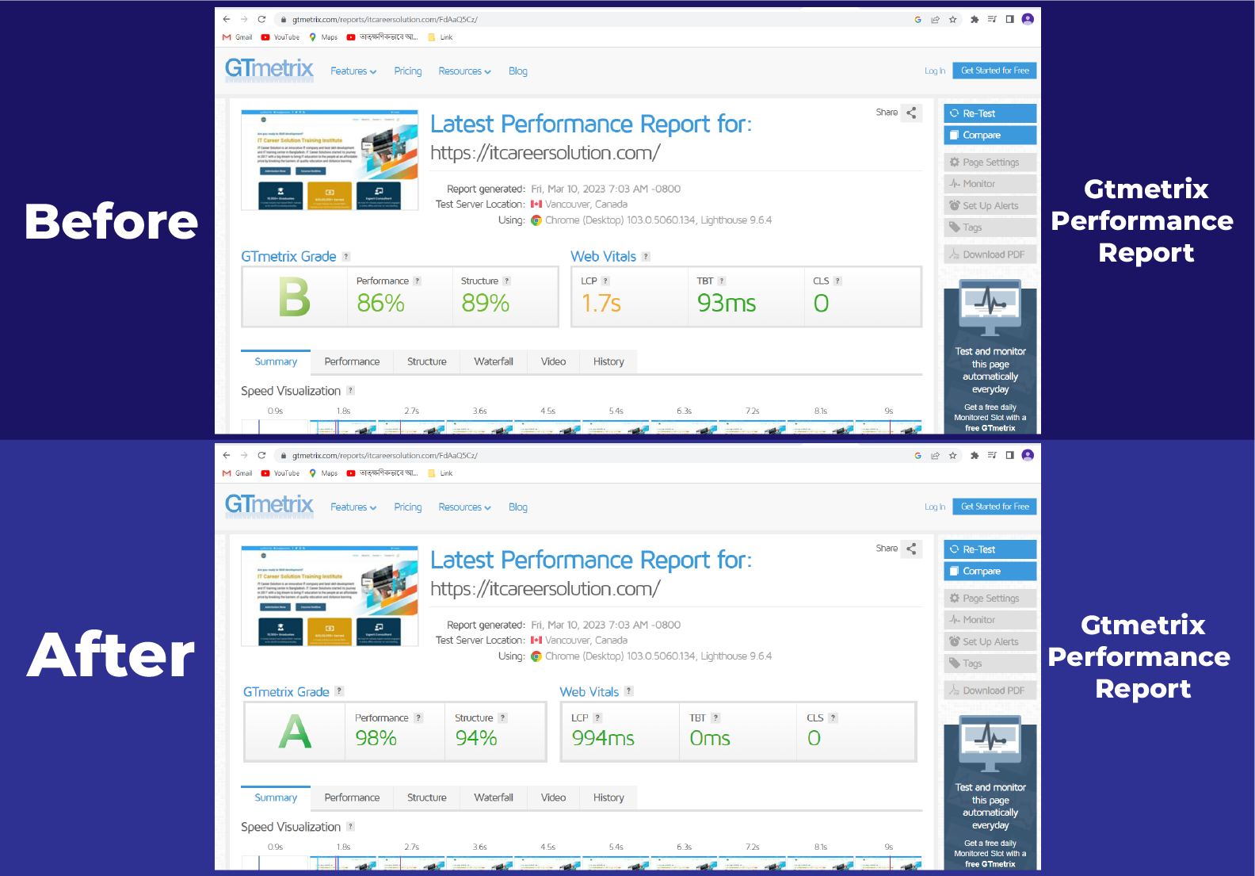Viewport: 1255px width, 876px height.
Task: Click the Re-Test button in the Before report
Action: click(x=990, y=113)
